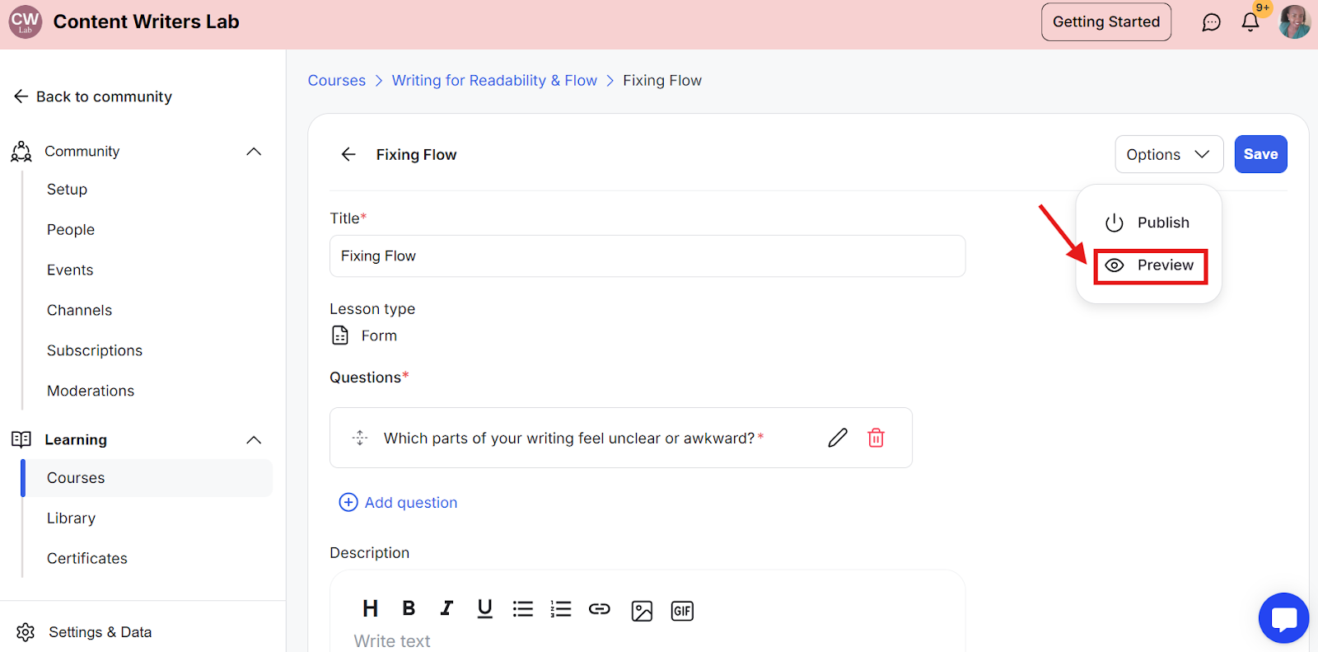The image size is (1318, 652).
Task: Toggle italic formatting in the description
Action: tap(446, 608)
